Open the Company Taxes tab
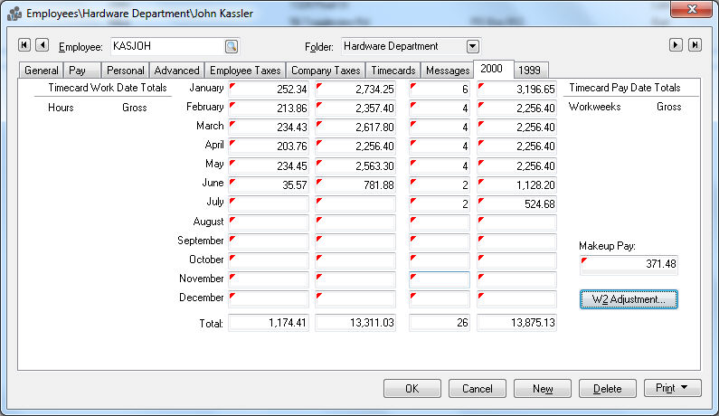 [326, 71]
